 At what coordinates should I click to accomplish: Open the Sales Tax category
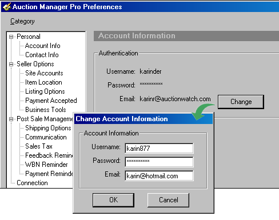point(39,146)
